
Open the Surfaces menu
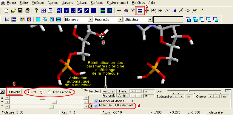(x=97, y=3)
